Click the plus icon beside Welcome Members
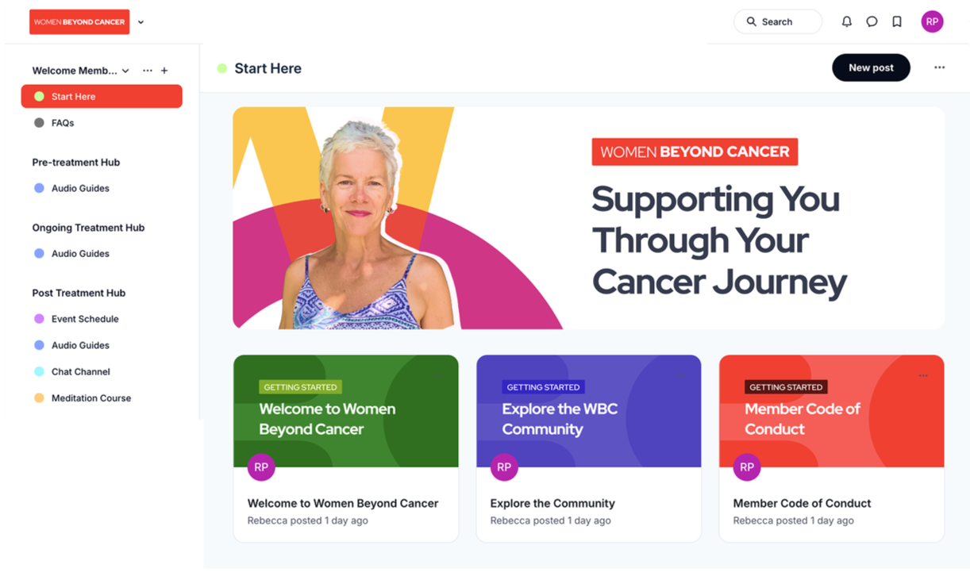970x572 pixels. click(x=164, y=71)
